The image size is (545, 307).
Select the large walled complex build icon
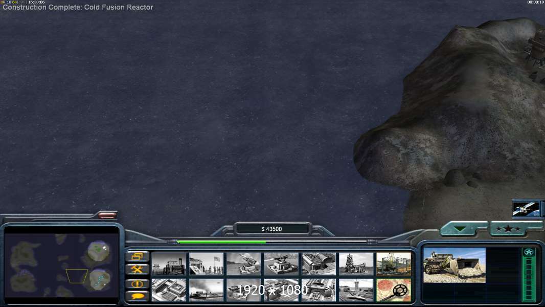coord(169,290)
